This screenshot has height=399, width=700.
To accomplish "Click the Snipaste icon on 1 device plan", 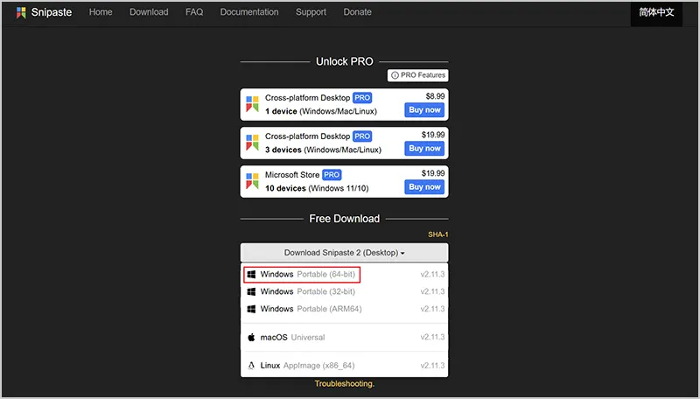I will (x=252, y=104).
